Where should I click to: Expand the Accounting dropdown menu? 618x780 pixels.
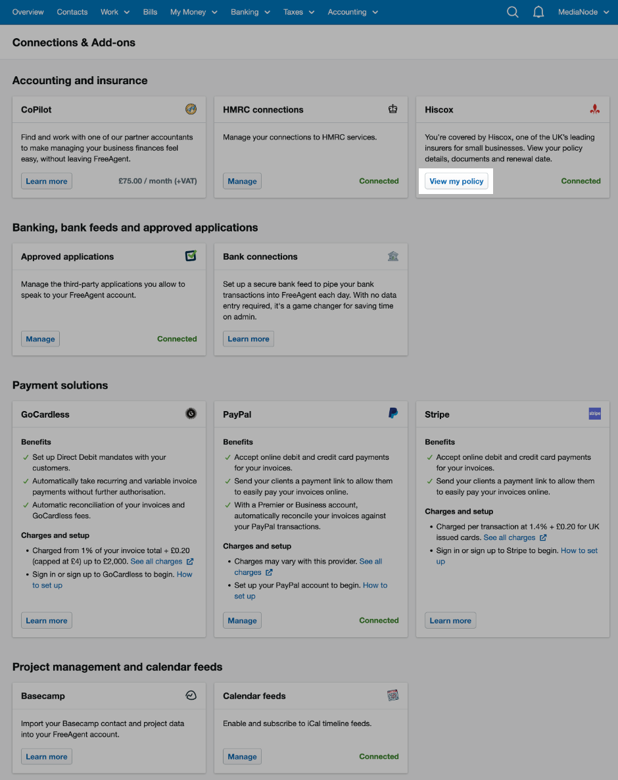coord(353,12)
